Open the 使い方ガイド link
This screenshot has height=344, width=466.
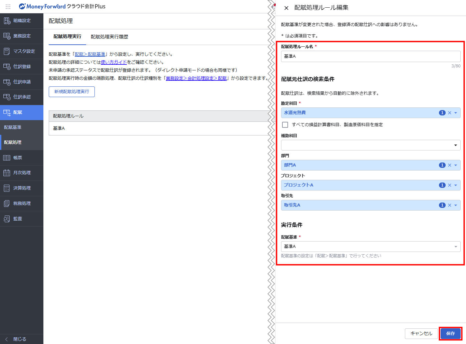point(114,62)
